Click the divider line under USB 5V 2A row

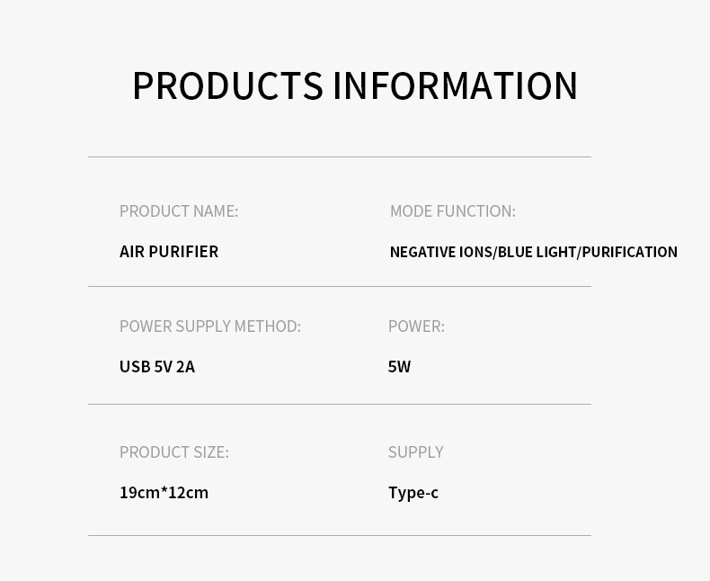[x=340, y=404]
